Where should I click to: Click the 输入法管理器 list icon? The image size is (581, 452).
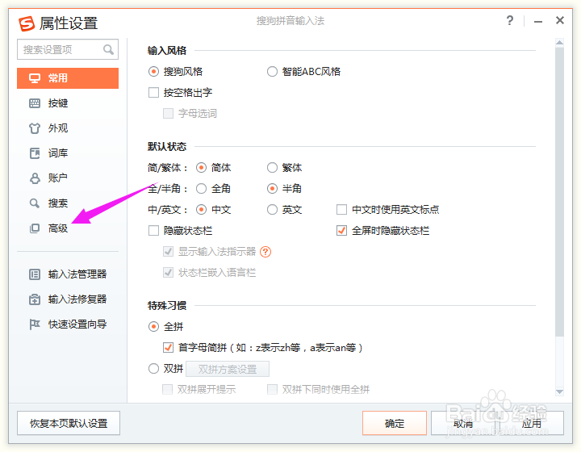point(35,274)
